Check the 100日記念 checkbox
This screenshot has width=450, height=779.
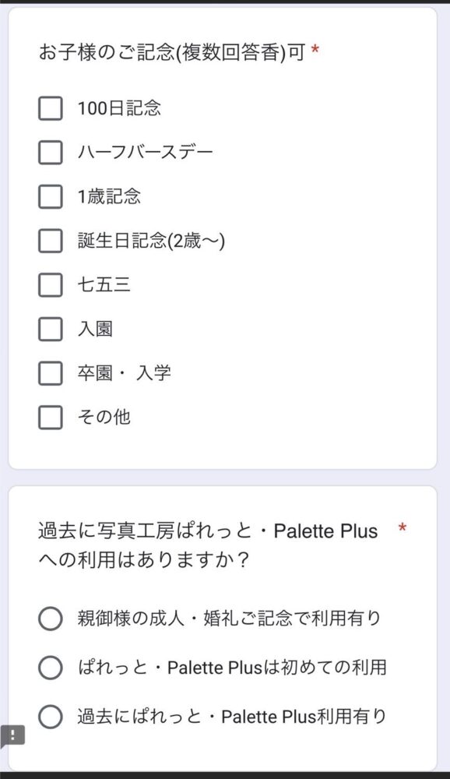tap(50, 108)
